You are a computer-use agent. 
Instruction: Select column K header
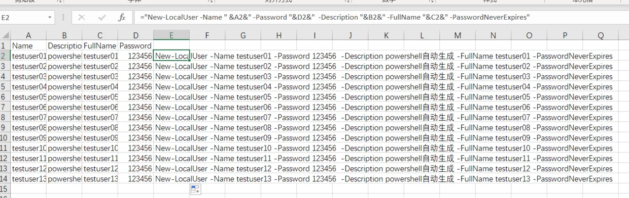point(386,35)
